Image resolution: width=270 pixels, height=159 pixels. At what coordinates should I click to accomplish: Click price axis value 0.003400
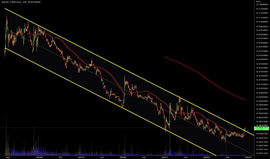pos(262,121)
